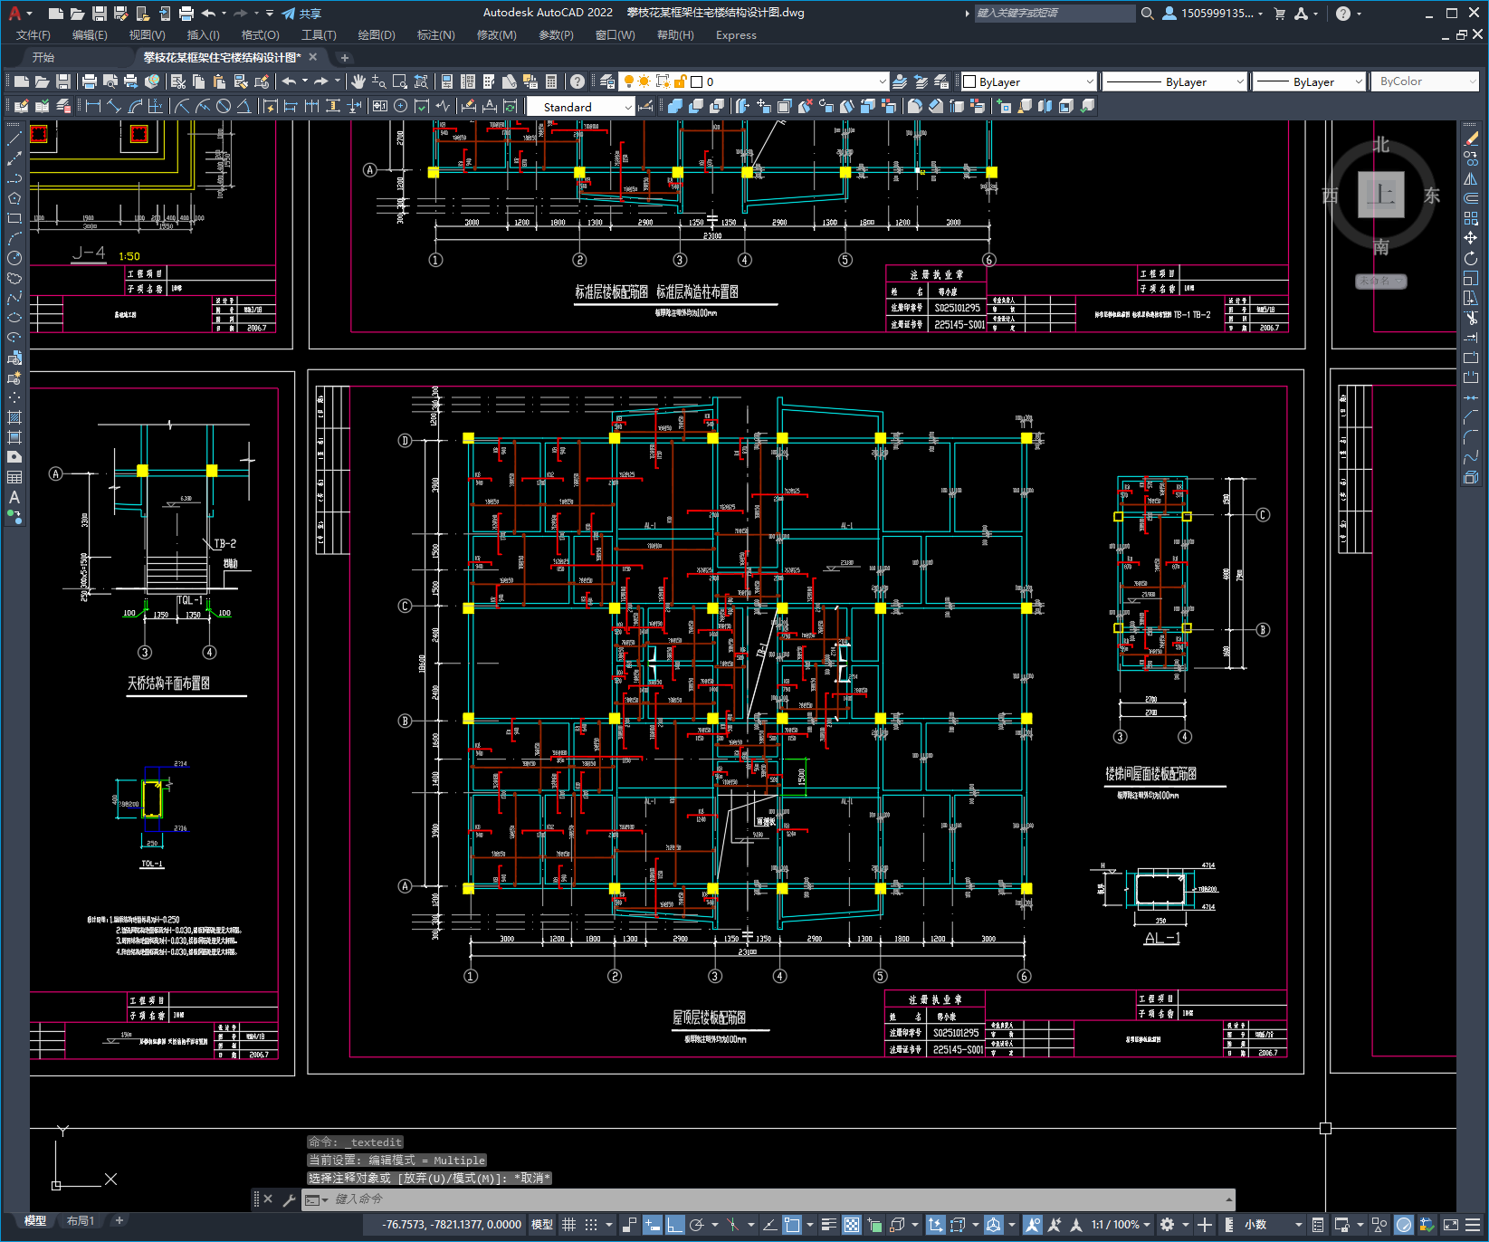Open the ByLayer color swatch control
This screenshot has height=1242, width=1489.
(1028, 81)
